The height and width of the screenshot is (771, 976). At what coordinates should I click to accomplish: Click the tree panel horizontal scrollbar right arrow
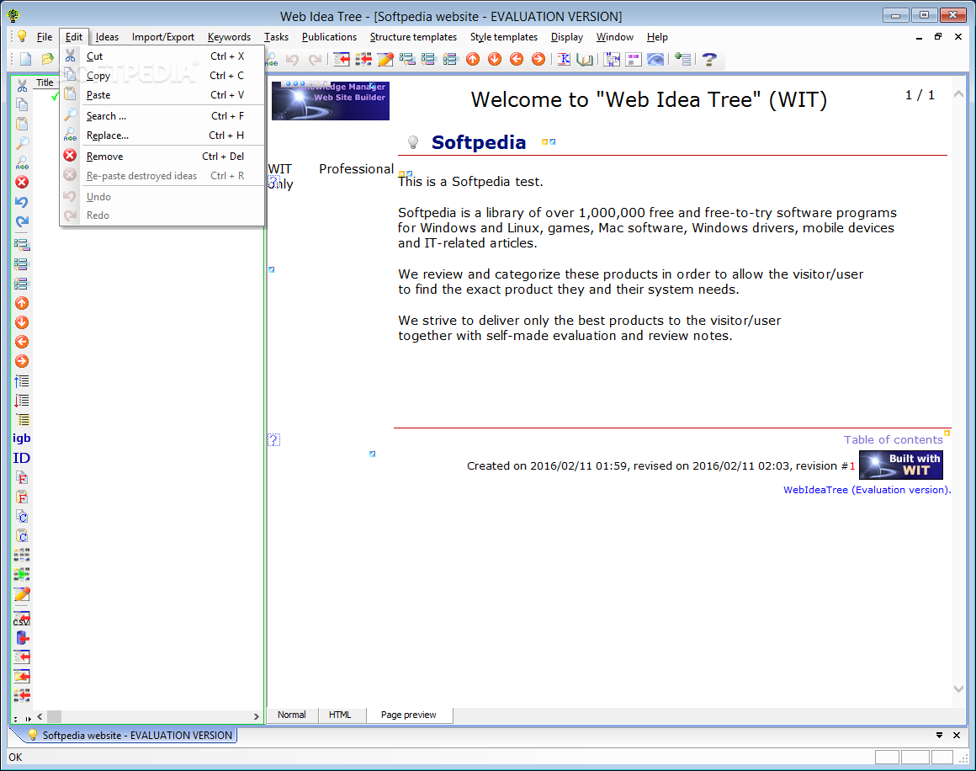[x=256, y=717]
